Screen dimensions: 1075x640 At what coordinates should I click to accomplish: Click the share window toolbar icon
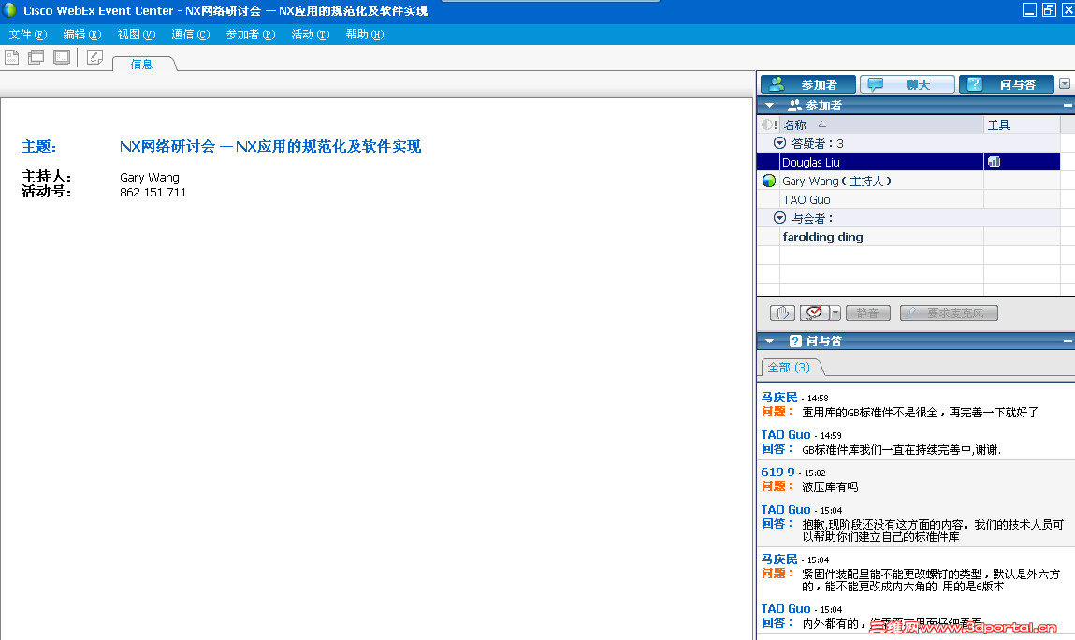pos(36,58)
